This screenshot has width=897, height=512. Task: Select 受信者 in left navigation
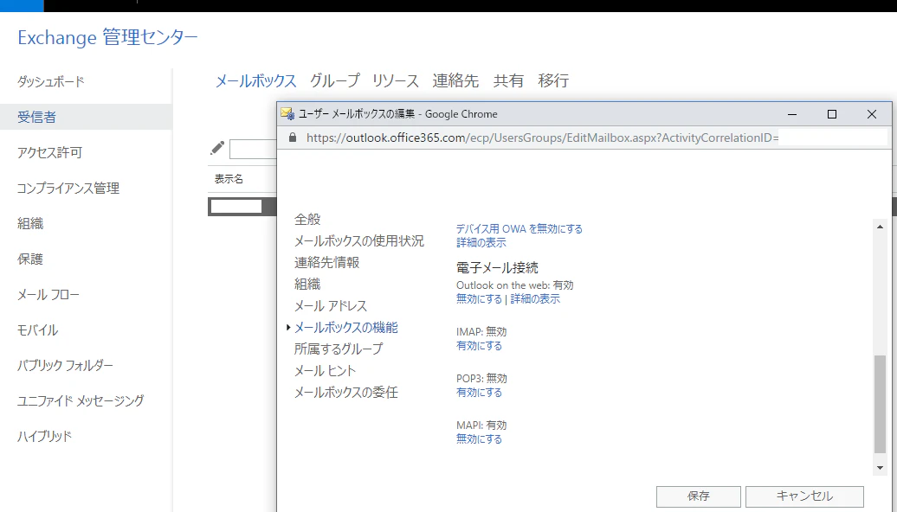pyautogui.click(x=36, y=117)
